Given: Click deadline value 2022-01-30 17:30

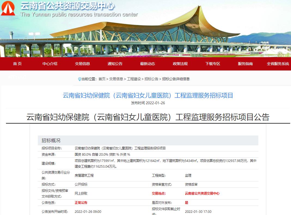Looking at the screenshot, I should 198,212.
